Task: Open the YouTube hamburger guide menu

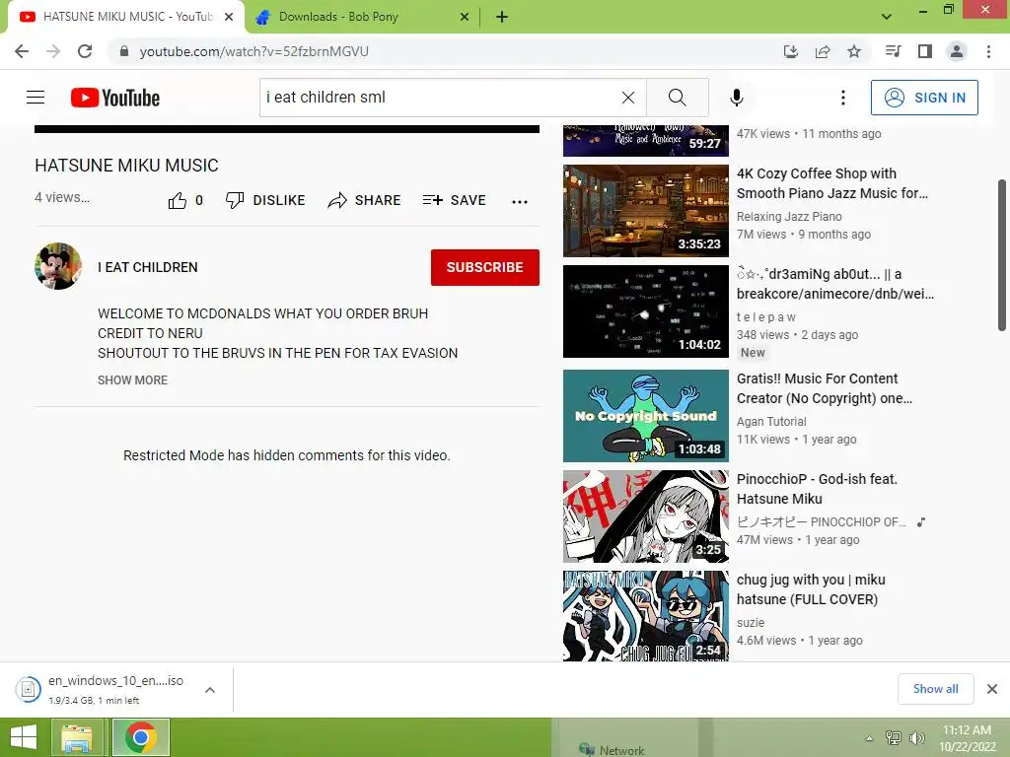Action: pos(36,98)
